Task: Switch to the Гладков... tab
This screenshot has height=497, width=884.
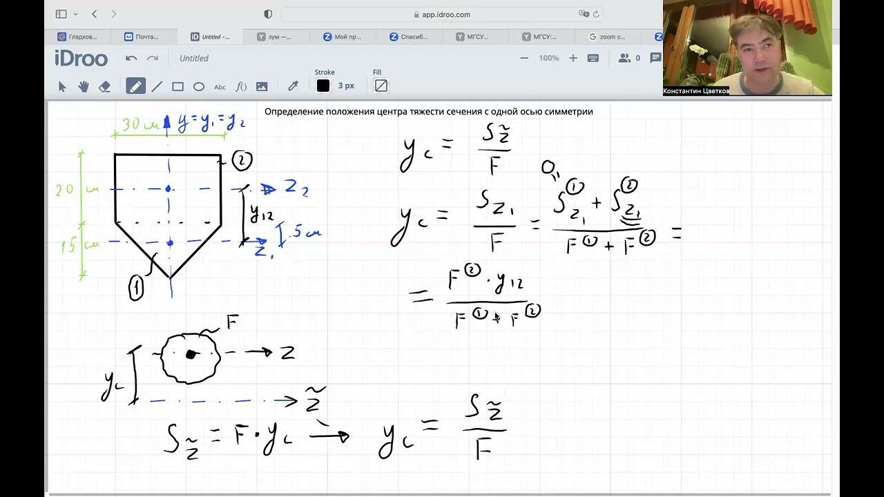Action: pyautogui.click(x=78, y=37)
